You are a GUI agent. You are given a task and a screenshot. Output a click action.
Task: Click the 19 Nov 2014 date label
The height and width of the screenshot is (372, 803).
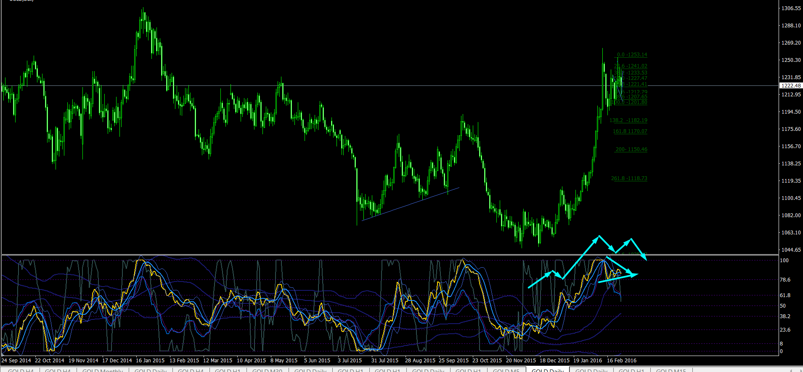[83, 361]
